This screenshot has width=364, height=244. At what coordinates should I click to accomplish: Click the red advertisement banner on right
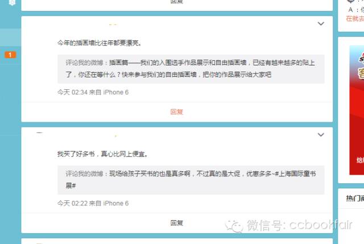pyautogui.click(x=357, y=110)
